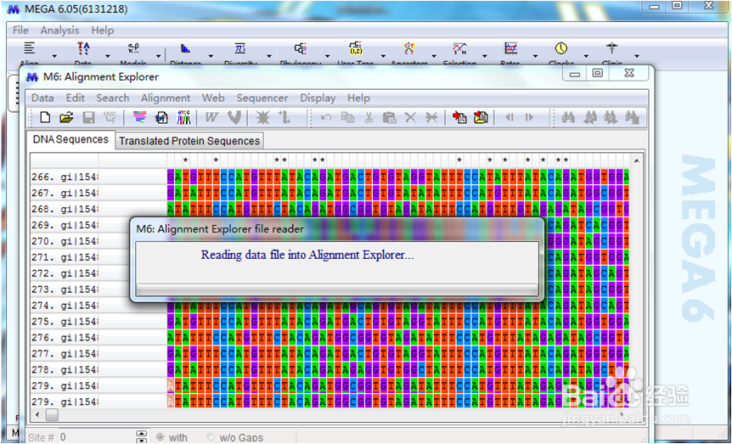Open the Data menu in Alignment Explorer
The width and height of the screenshot is (732, 444).
coord(42,98)
